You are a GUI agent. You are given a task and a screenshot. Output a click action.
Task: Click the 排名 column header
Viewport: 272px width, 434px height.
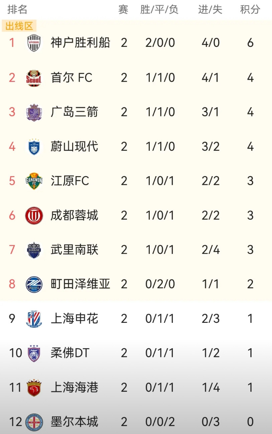tap(17, 9)
